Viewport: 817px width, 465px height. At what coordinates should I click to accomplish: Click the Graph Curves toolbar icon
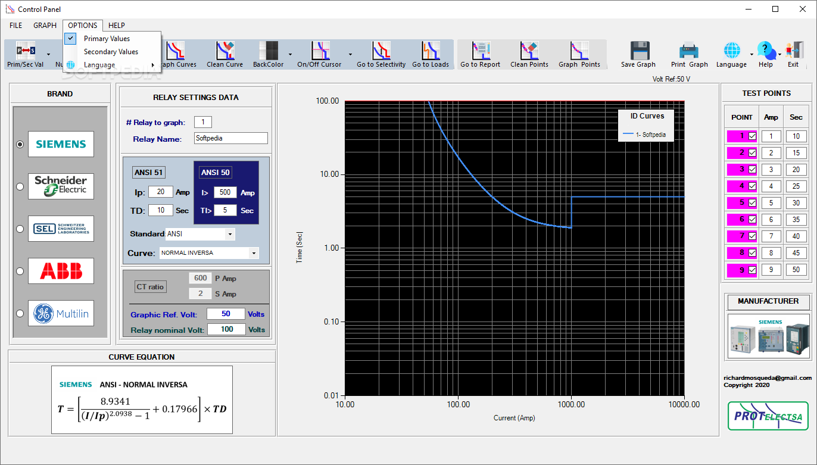coord(176,51)
